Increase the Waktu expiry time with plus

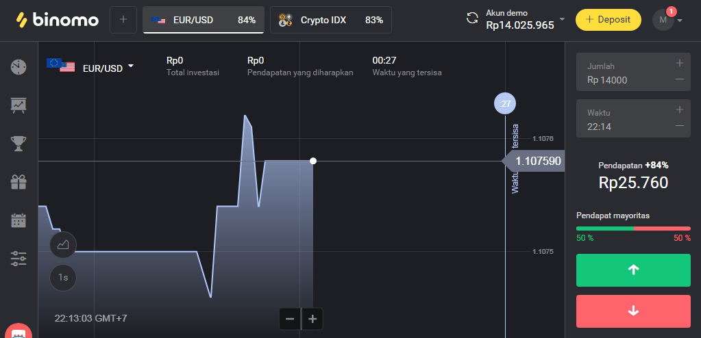click(x=680, y=109)
